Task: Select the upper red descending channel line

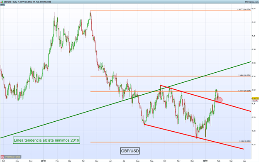Action: click(x=205, y=98)
